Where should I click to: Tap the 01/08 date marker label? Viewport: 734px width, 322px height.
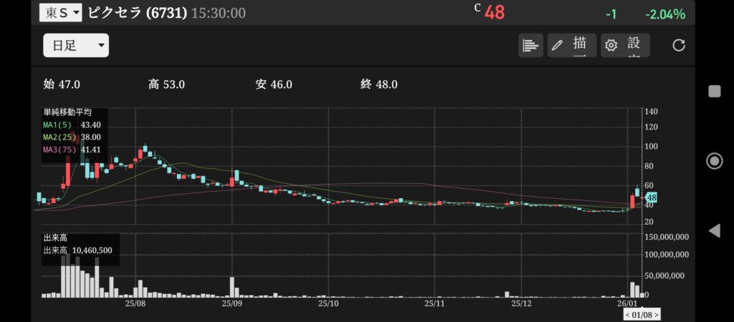[x=642, y=314]
